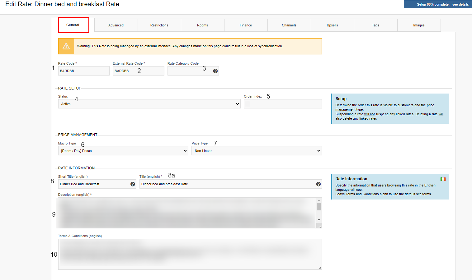Open the Upsells tab
This screenshot has height=280, width=472.
click(x=332, y=25)
